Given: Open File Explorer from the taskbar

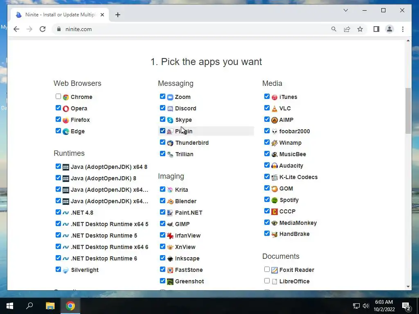Looking at the screenshot, I should [x=50, y=306].
